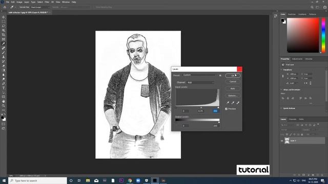This screenshot has height=184, width=328.
Task: Open the tool preset picker arrow
Action: point(15,7)
